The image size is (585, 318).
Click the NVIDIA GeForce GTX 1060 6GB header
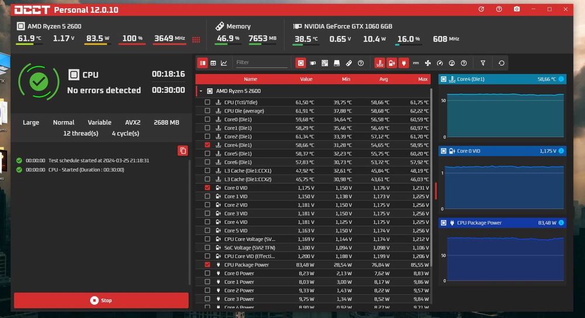tap(348, 26)
